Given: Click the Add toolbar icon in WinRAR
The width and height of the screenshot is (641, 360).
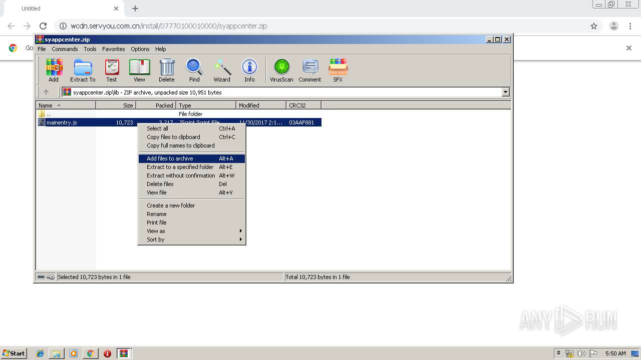Looking at the screenshot, I should 54,70.
